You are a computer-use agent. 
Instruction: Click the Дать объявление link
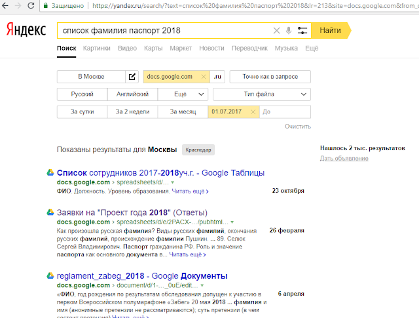344,158
